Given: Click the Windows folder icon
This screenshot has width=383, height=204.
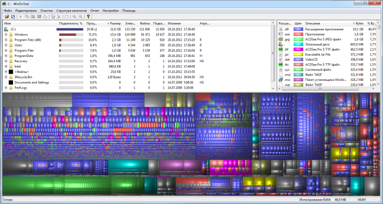Looking at the screenshot, I should coord(11,34).
